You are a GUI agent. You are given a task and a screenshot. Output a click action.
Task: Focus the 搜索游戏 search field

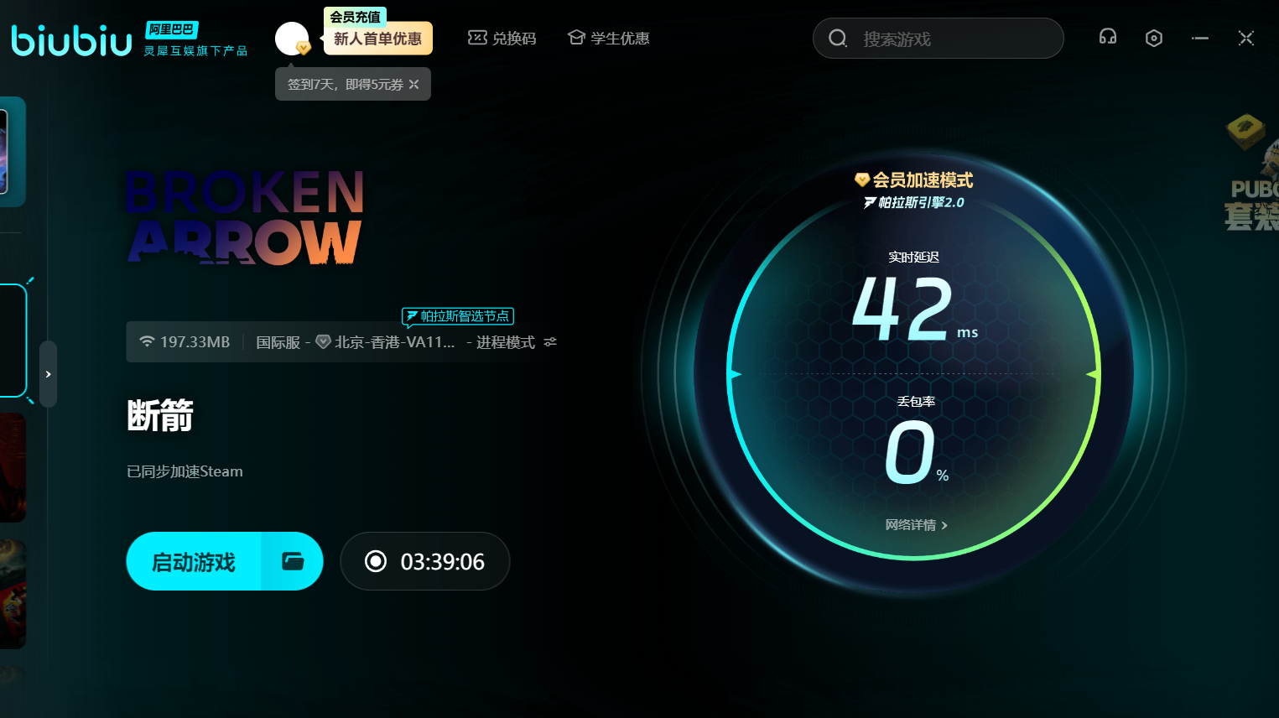tap(948, 39)
